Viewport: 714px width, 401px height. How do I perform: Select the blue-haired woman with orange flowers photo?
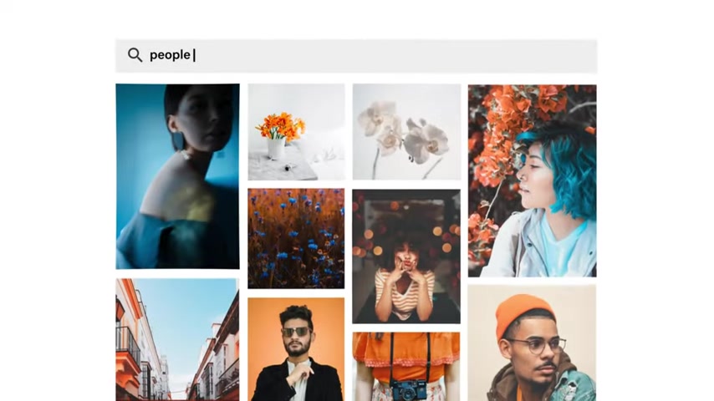pyautogui.click(x=533, y=180)
